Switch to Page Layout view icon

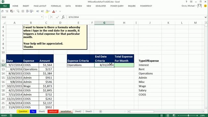click(x=168, y=115)
